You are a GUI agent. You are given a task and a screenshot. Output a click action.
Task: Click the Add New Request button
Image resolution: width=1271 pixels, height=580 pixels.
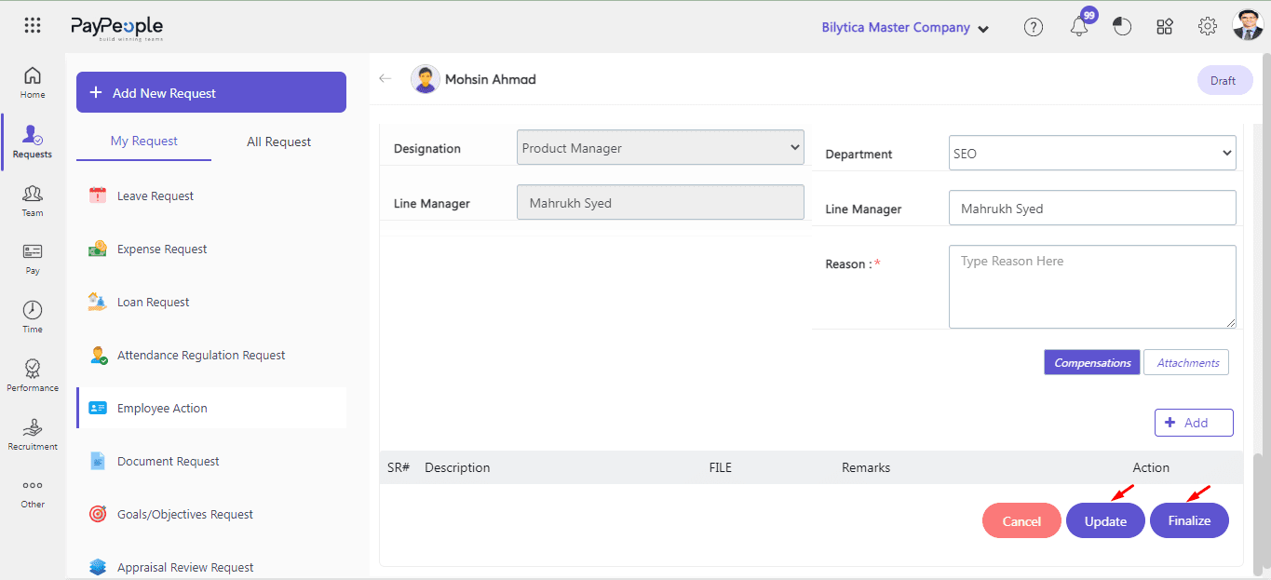211,93
